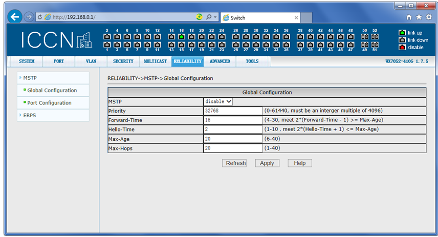Viewport: 438px width, 237px height.
Task: Collapse the MSTP sidebar section
Action: [x=30, y=78]
